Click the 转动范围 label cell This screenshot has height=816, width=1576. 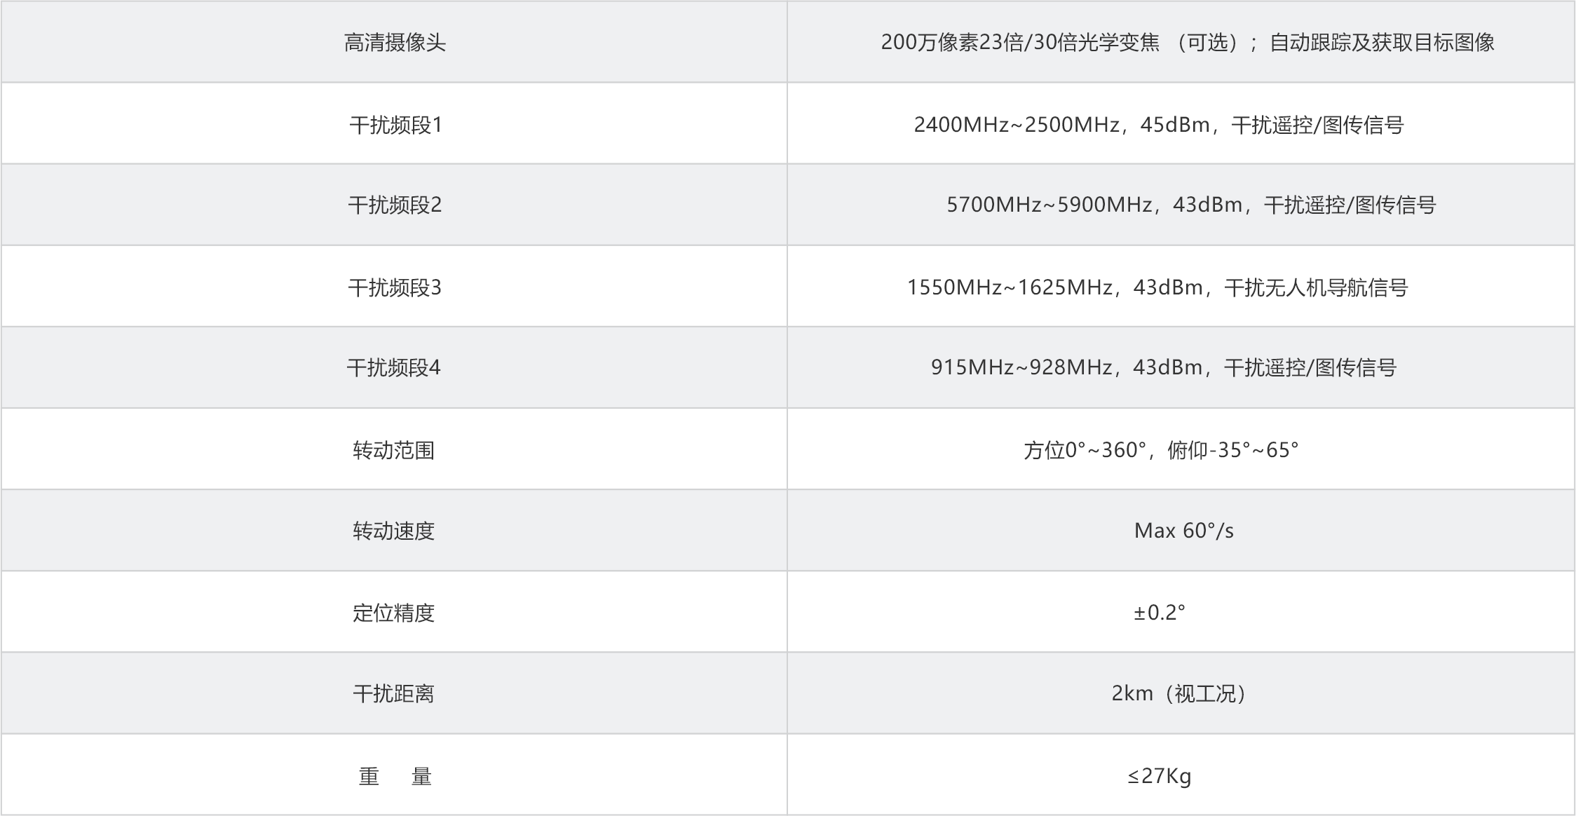coord(394,450)
